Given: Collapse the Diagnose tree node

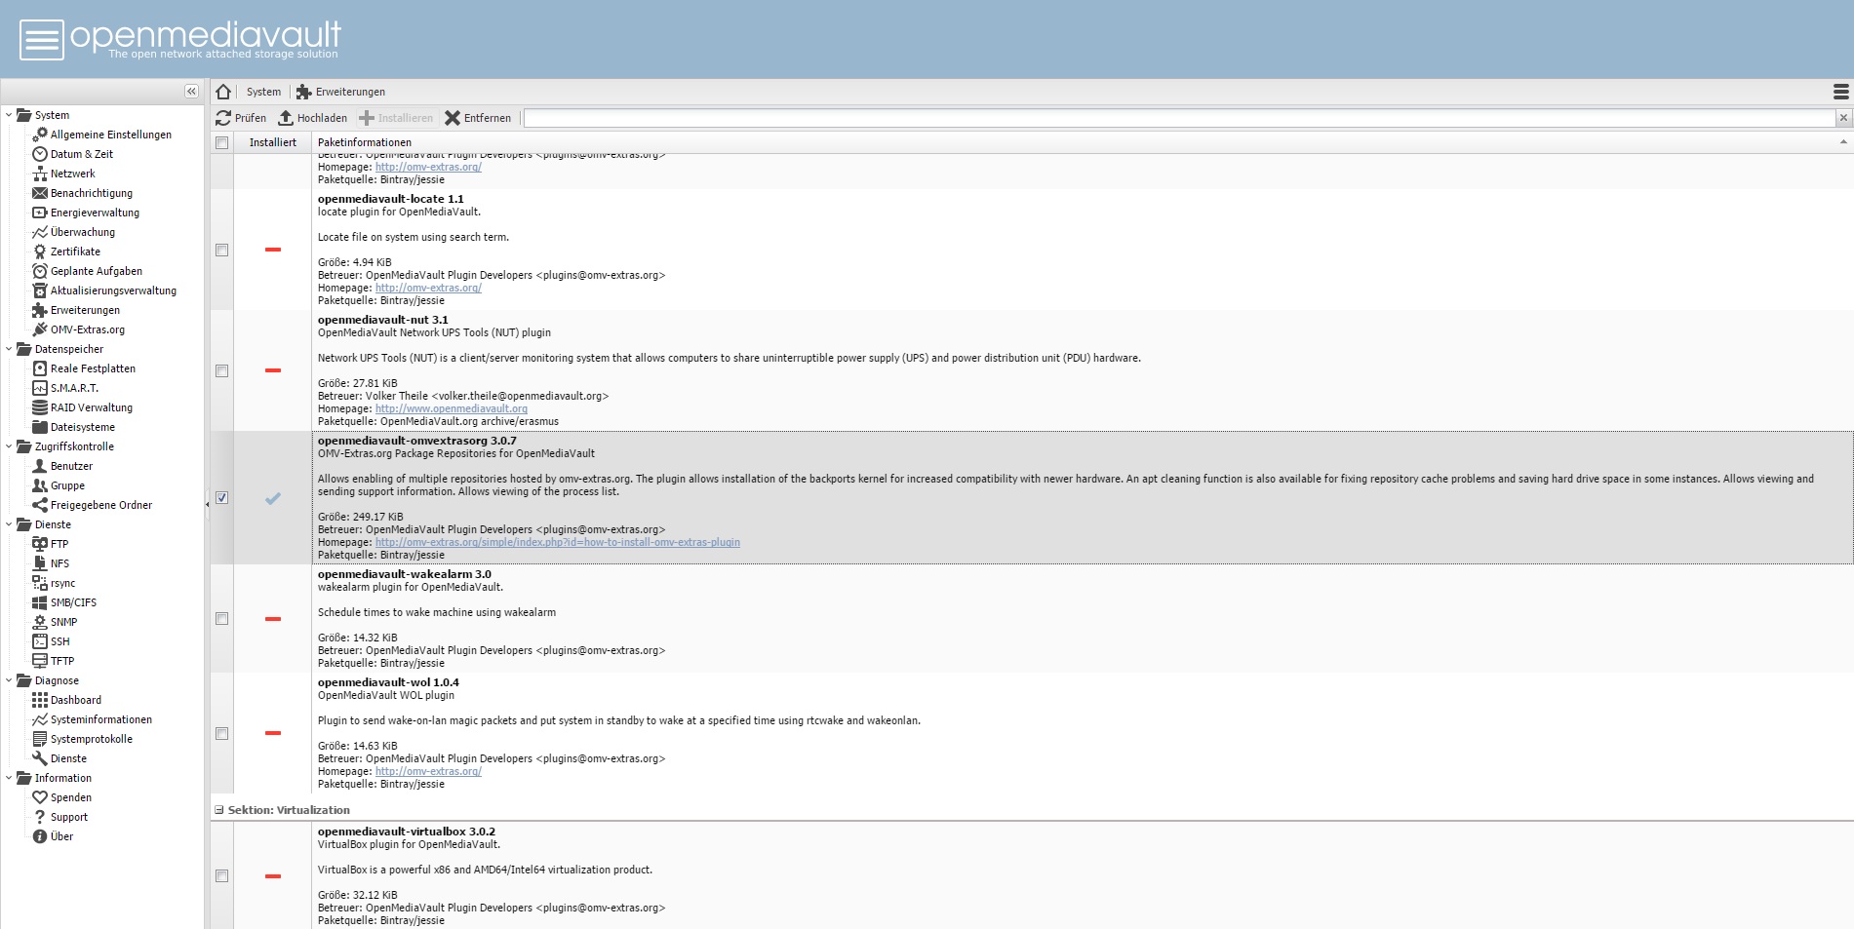Looking at the screenshot, I should (9, 680).
